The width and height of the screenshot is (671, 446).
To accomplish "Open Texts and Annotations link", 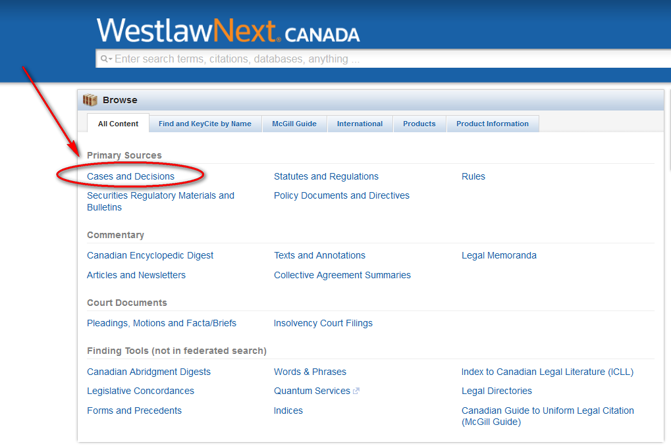I will click(319, 255).
